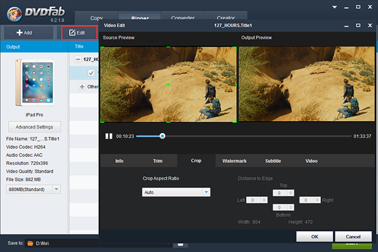Select the Crop tab

click(196, 161)
